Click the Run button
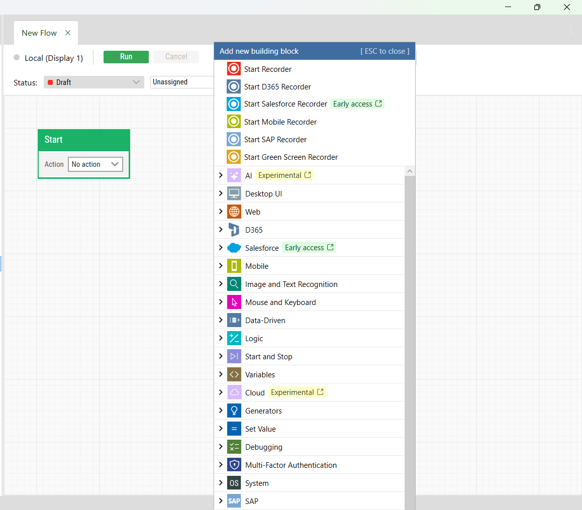 pyautogui.click(x=126, y=57)
